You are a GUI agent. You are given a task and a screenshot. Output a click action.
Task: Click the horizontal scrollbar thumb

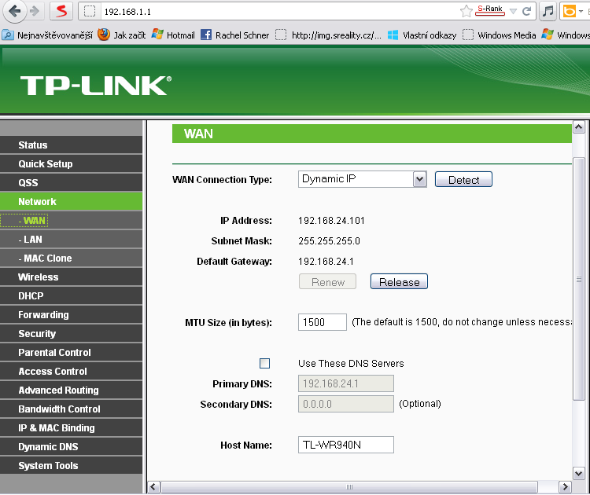(x=349, y=487)
